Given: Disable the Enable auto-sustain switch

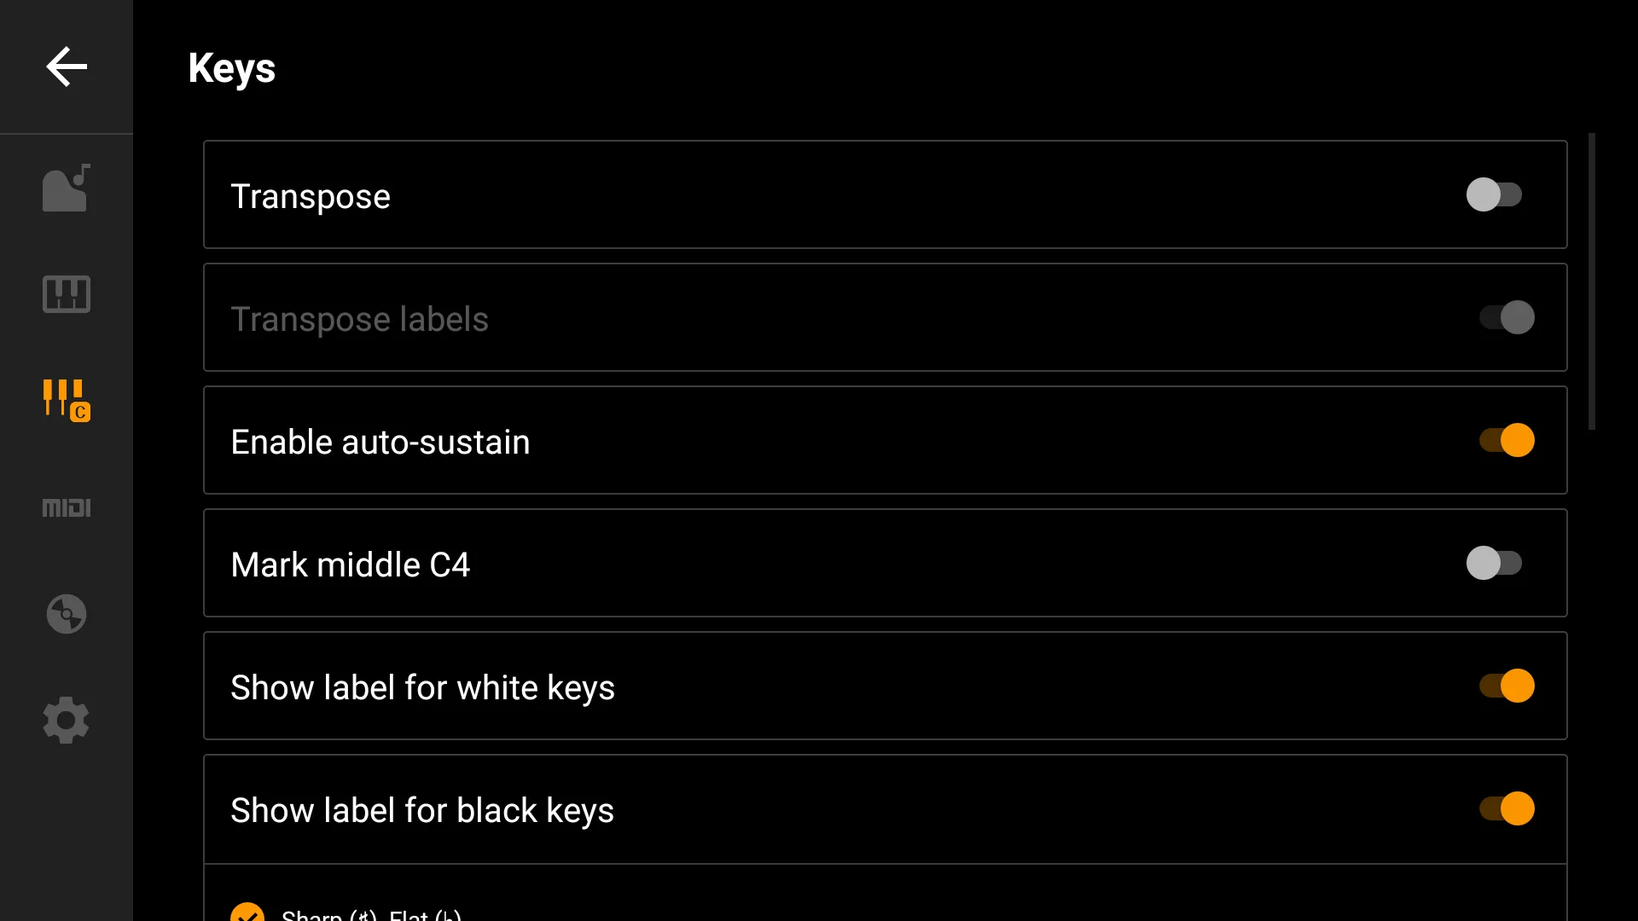Looking at the screenshot, I should [1507, 440].
